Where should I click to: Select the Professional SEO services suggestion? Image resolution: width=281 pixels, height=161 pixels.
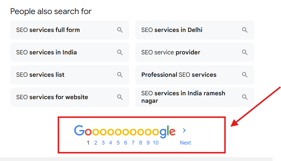click(179, 75)
